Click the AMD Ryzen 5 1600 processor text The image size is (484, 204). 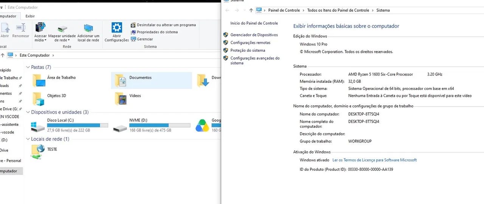(x=380, y=74)
